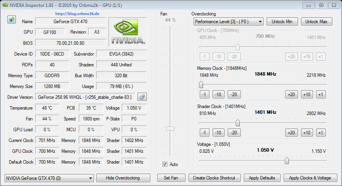
Task: Click the NVIDIA Inspector title bar icon
Action: [5, 5]
